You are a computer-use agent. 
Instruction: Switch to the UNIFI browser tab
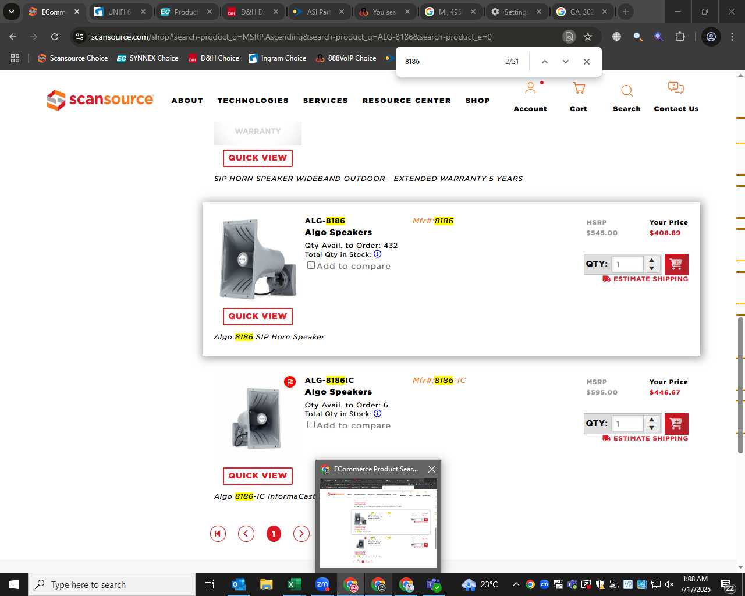point(119,12)
